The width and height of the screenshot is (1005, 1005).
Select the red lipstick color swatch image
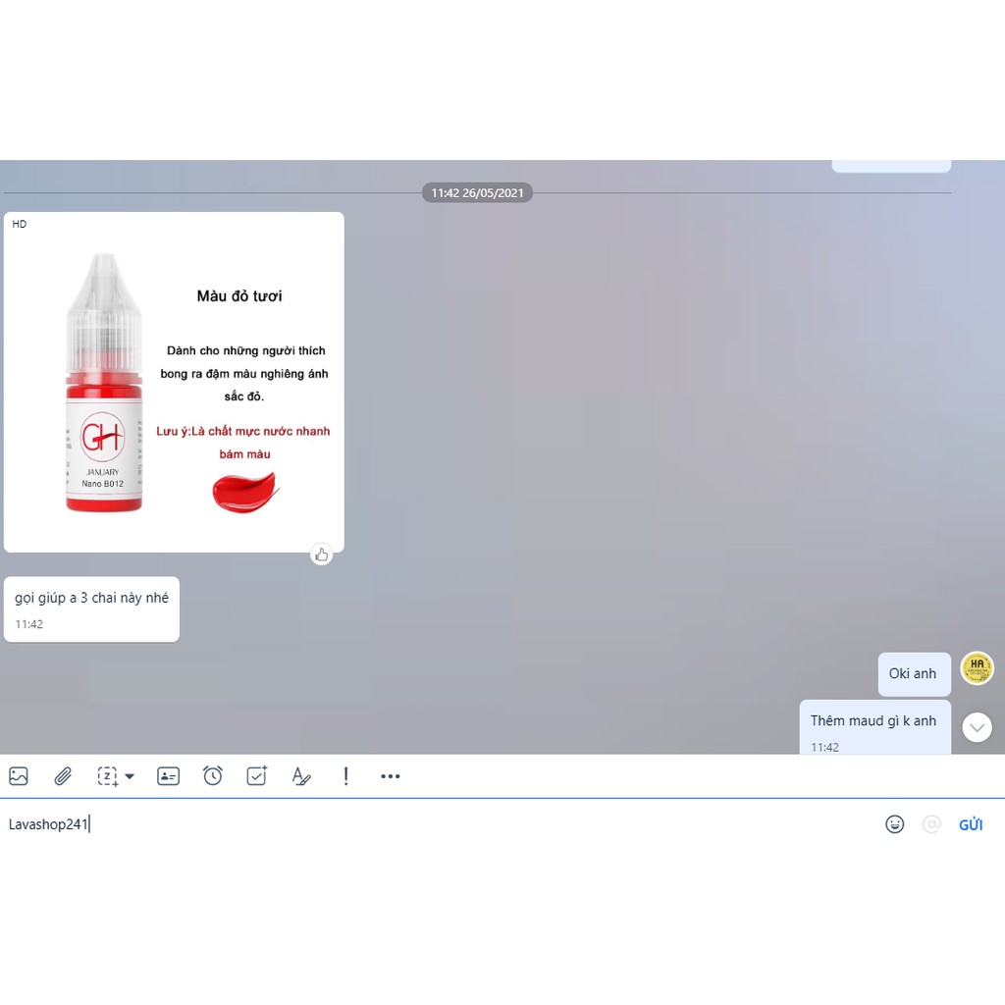244,493
